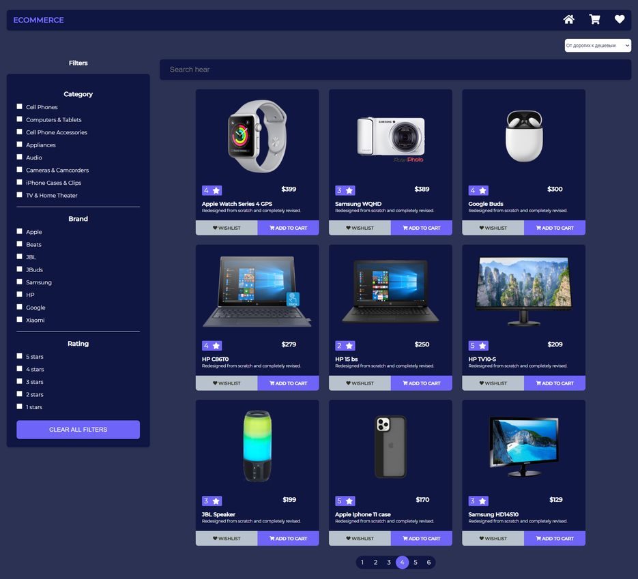
Task: Click the $399 price on Apple Watch
Action: pos(289,189)
